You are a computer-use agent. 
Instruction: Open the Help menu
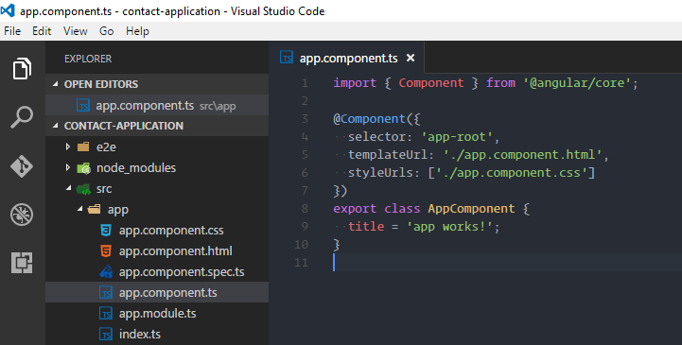coord(137,31)
